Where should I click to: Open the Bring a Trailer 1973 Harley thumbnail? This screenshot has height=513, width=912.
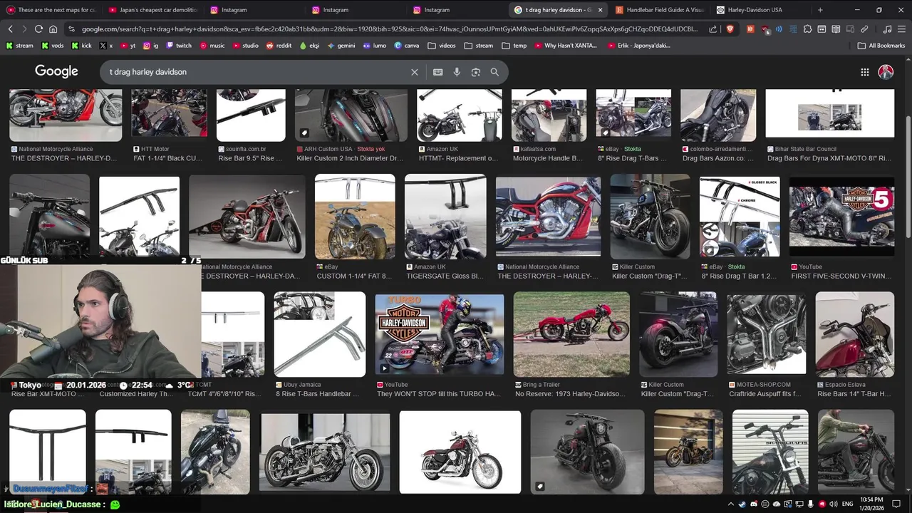[x=571, y=334]
